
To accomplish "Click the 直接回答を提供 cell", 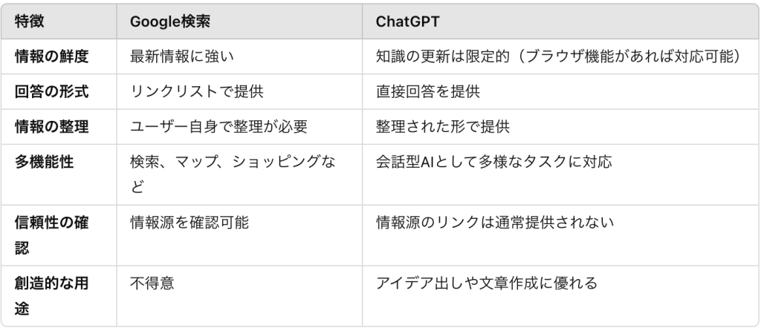I will click(x=427, y=91).
